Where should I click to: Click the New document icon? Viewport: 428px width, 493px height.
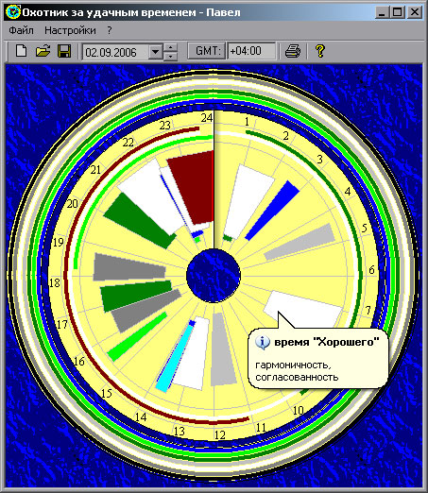[22, 51]
